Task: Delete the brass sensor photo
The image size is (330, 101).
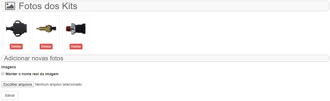Action: pyautogui.click(x=46, y=47)
